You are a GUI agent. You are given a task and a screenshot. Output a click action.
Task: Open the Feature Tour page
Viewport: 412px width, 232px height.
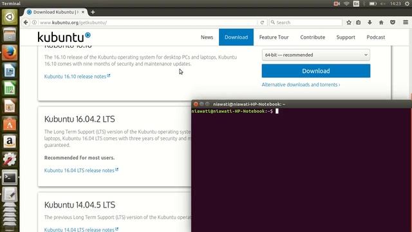[274, 37]
